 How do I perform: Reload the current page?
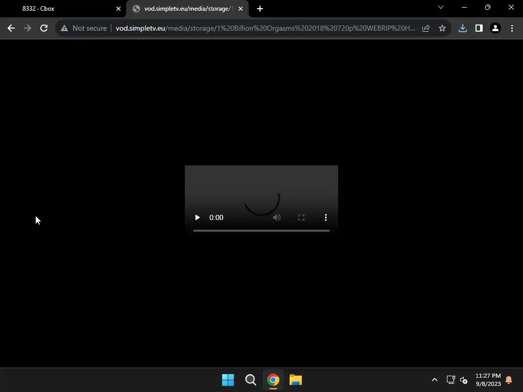[44, 29]
